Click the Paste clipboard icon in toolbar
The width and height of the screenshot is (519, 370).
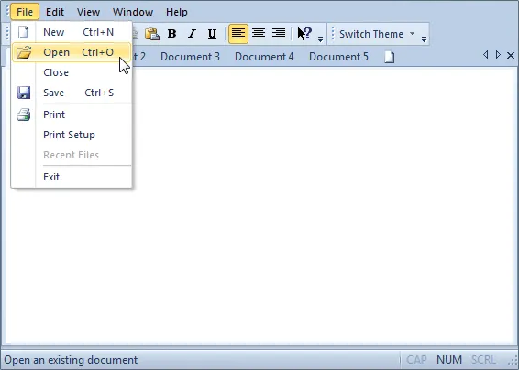coord(152,34)
